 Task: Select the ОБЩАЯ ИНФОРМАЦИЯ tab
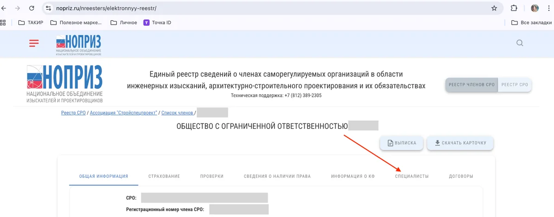tap(103, 176)
